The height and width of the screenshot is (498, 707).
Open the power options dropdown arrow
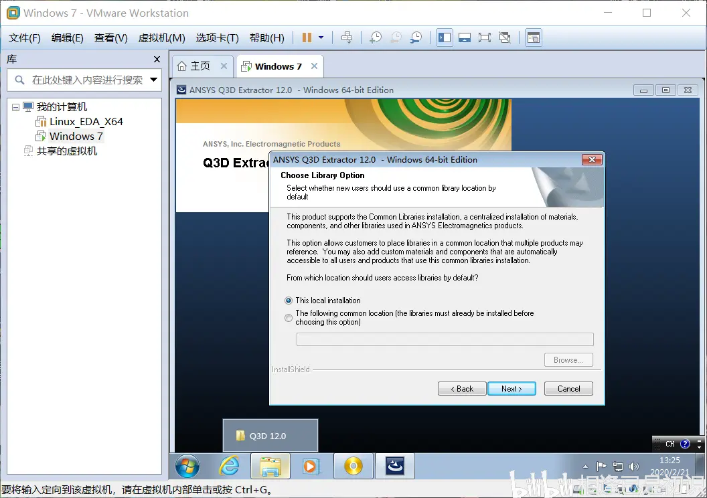click(321, 38)
